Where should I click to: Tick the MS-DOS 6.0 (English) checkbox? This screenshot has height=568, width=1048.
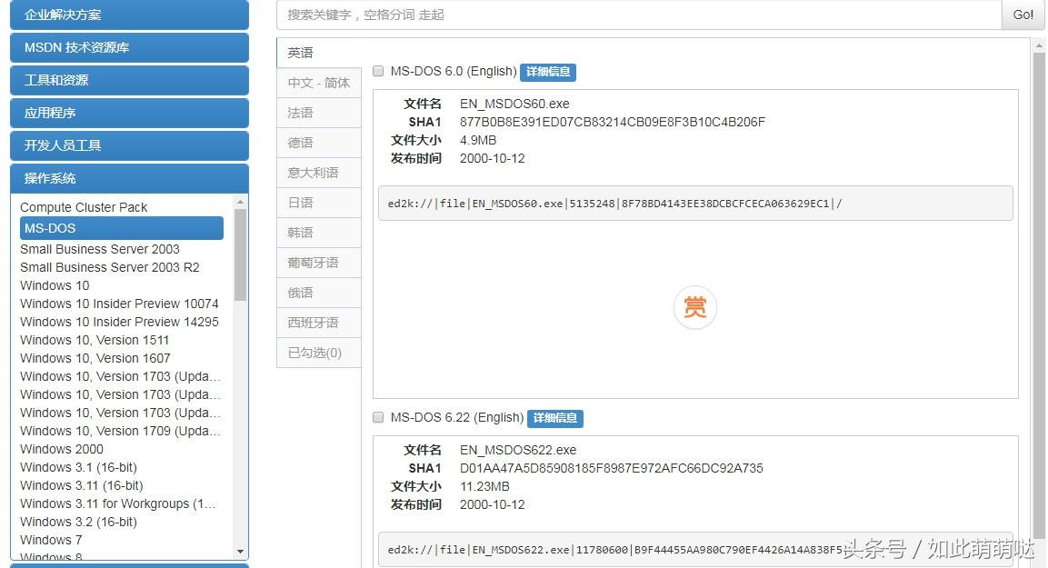tap(378, 71)
